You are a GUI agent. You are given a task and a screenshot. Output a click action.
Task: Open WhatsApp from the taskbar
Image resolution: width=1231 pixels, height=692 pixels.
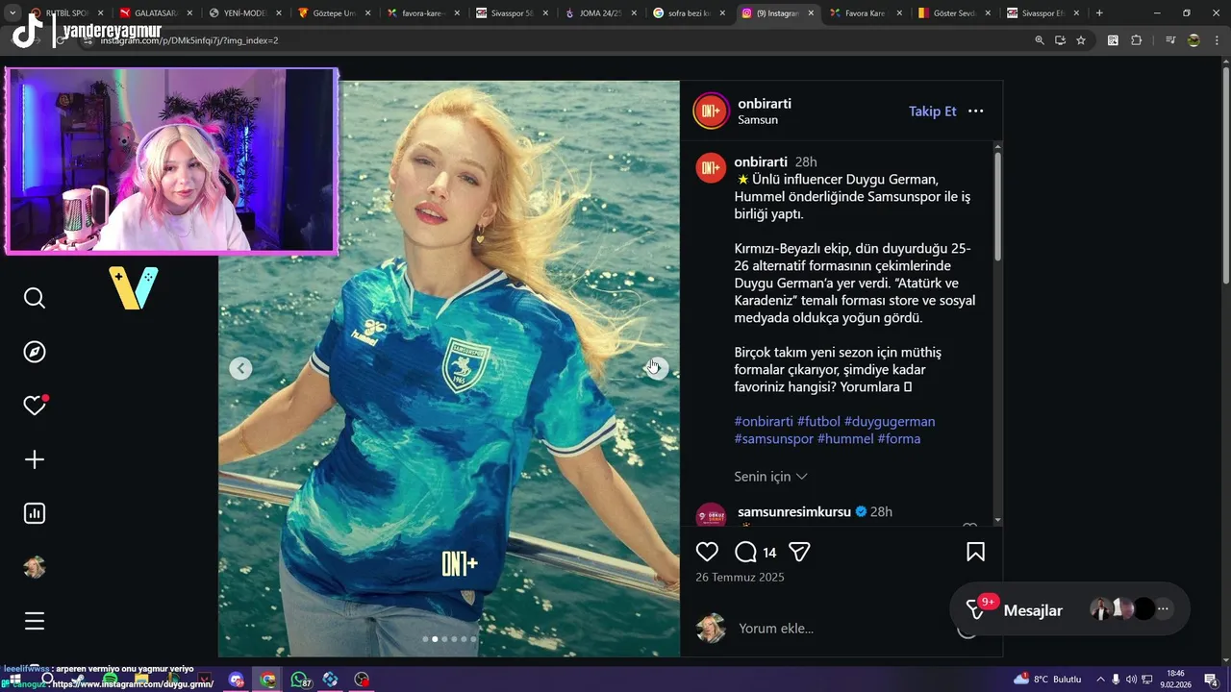click(x=299, y=680)
